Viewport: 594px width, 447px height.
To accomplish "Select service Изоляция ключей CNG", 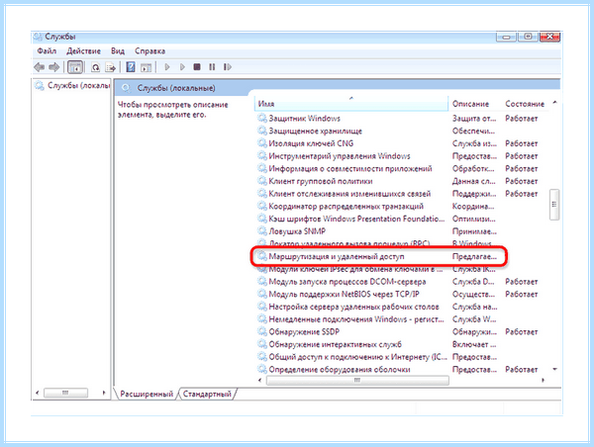I will click(x=311, y=143).
